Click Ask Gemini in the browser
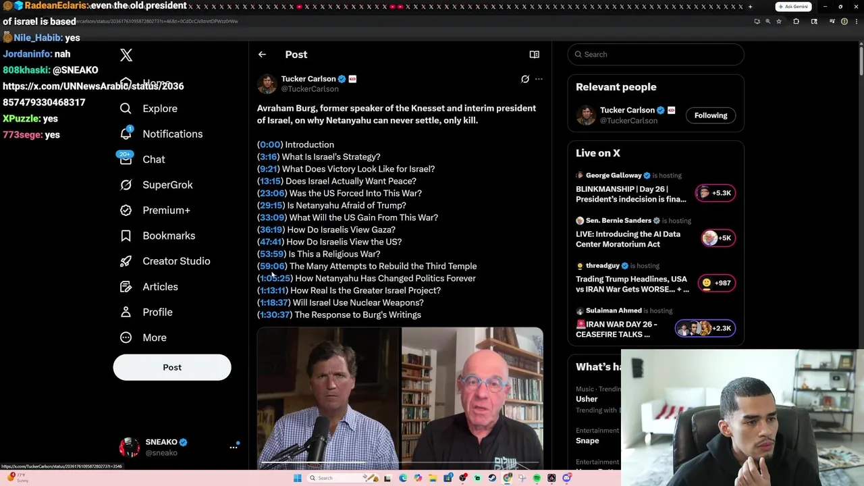The image size is (864, 486). click(x=792, y=7)
